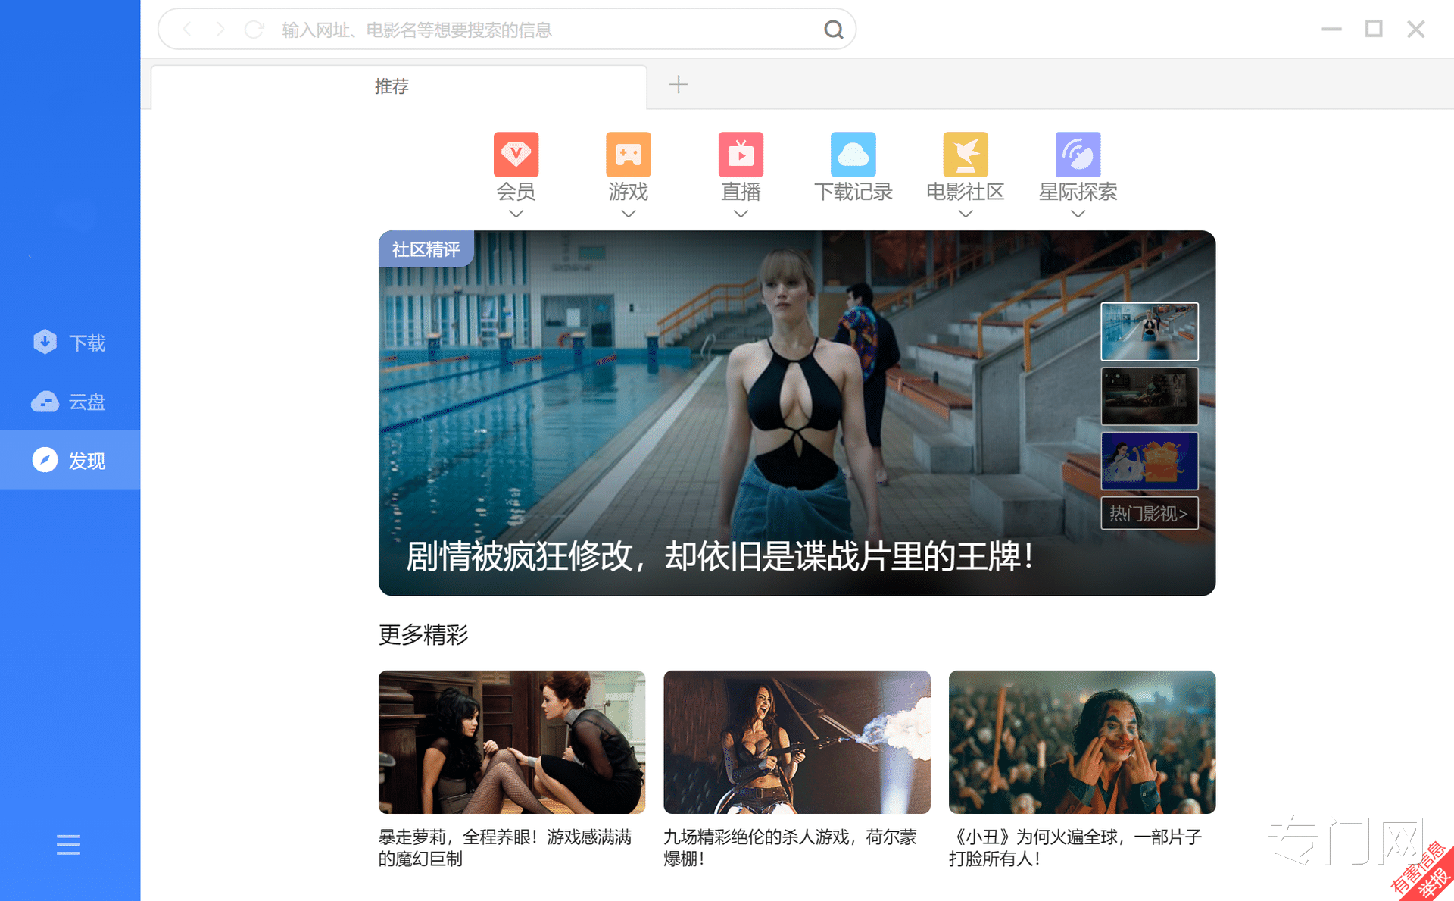The height and width of the screenshot is (901, 1454).
Task: Select the 发现 sidebar label
Action: (87, 461)
